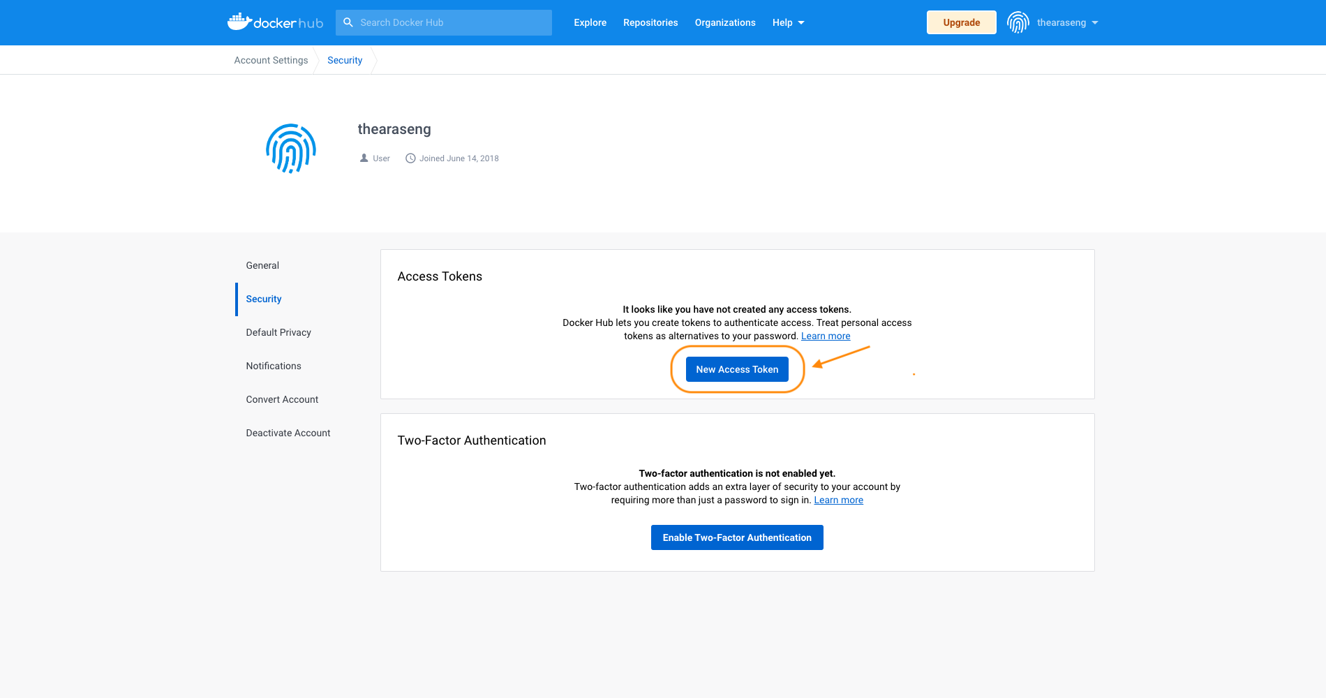The height and width of the screenshot is (698, 1326).
Task: Click the fingerprint avatar in the header
Action: [x=1018, y=22]
